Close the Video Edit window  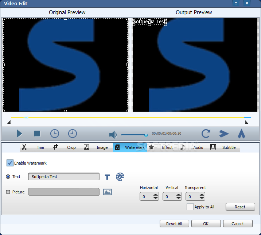[247, 3]
